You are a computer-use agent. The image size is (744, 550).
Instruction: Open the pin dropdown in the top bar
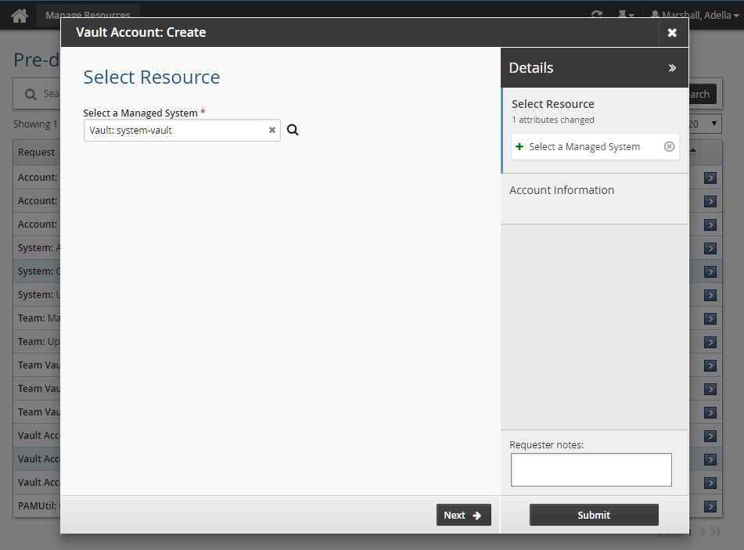[626, 15]
